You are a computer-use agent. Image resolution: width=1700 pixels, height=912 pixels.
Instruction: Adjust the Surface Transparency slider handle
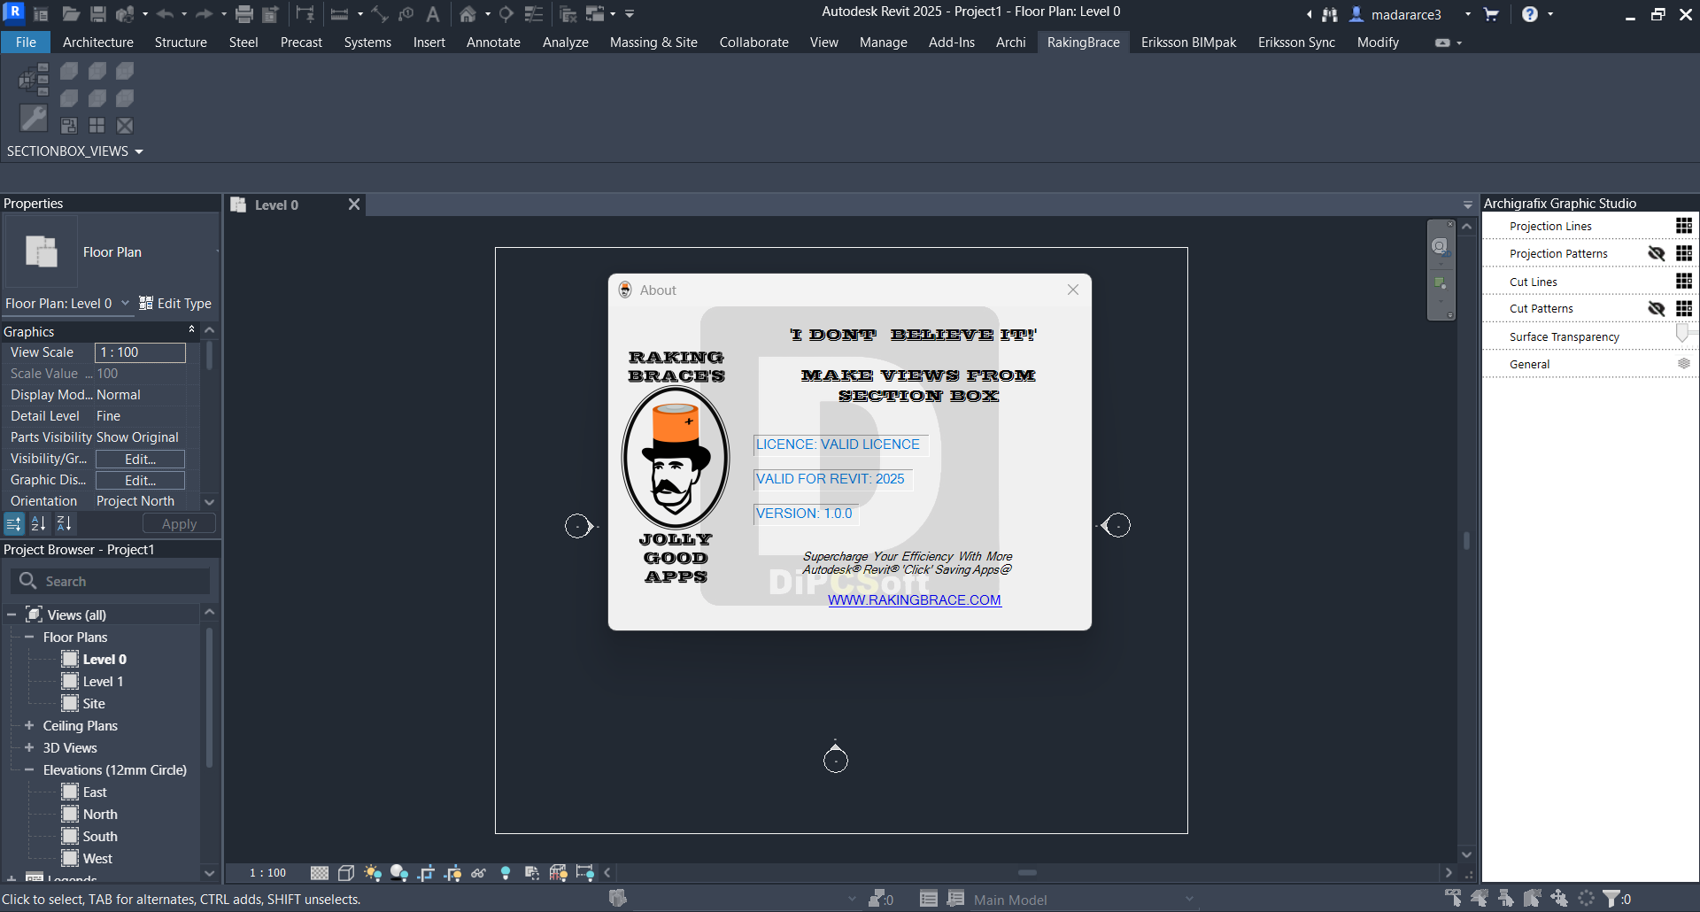1682,334
